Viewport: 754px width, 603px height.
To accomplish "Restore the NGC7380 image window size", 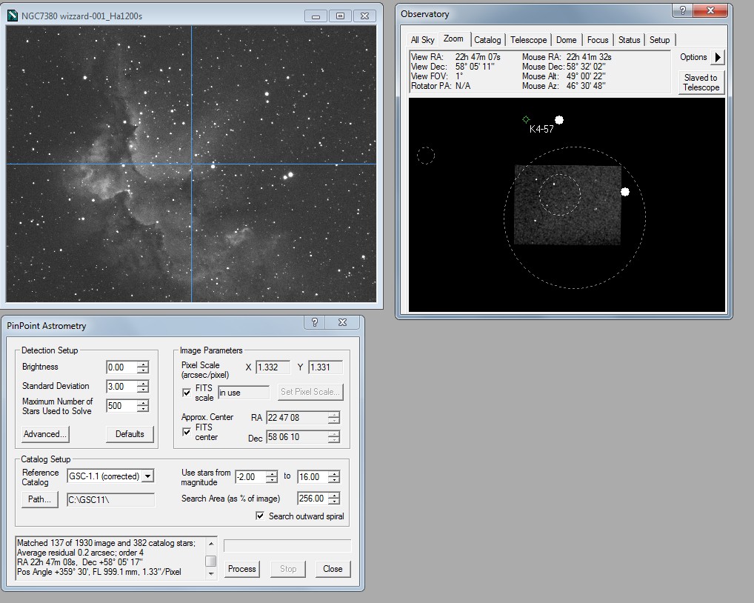I will [x=340, y=16].
